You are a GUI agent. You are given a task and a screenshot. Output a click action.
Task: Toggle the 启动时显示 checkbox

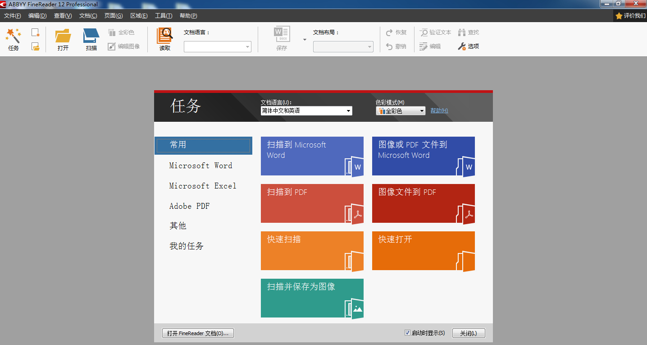tap(408, 333)
